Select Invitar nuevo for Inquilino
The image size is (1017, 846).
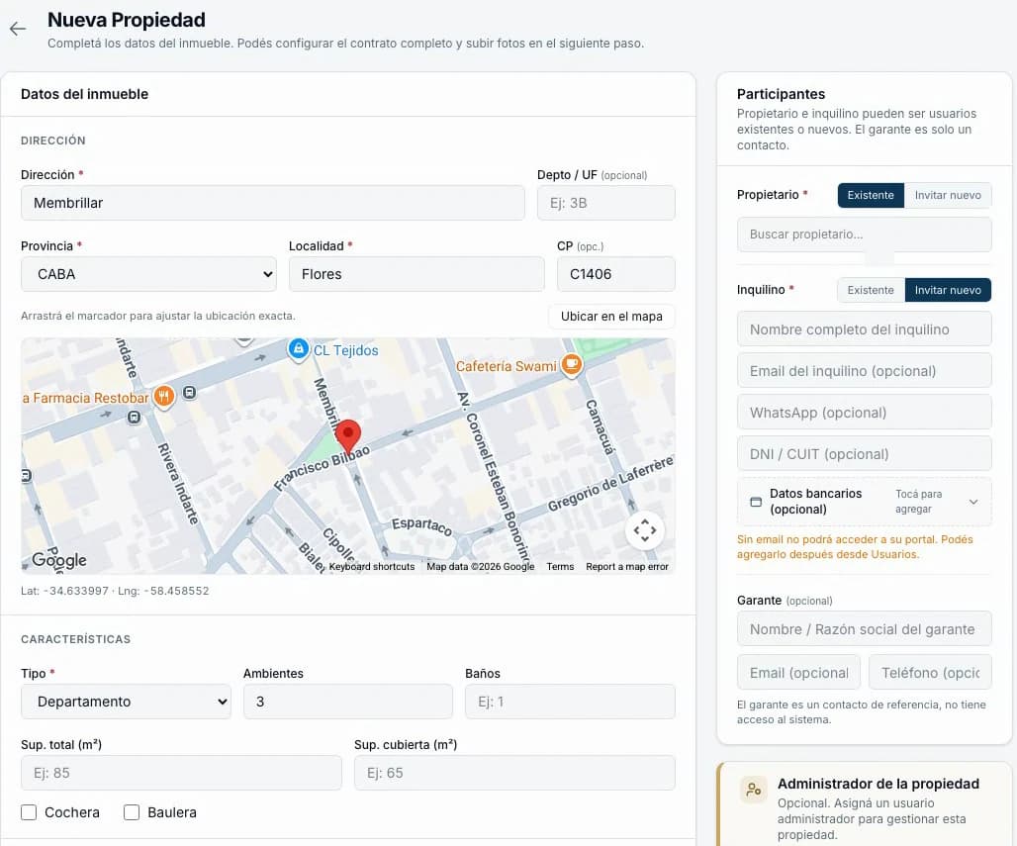click(x=948, y=290)
